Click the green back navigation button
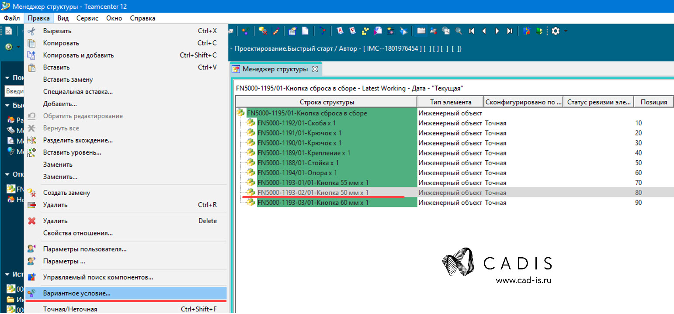 point(9,47)
